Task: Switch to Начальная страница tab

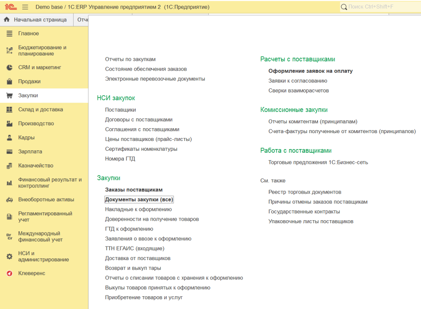Action: coord(37,20)
